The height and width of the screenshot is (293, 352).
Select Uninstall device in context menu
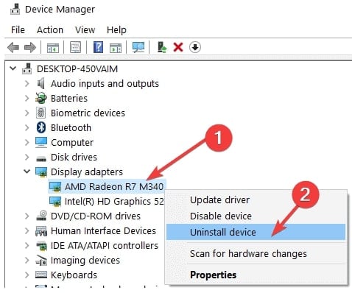pyautogui.click(x=256, y=232)
